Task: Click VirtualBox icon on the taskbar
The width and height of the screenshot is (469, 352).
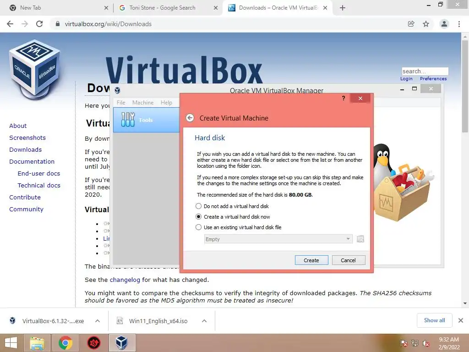Action: 122,343
